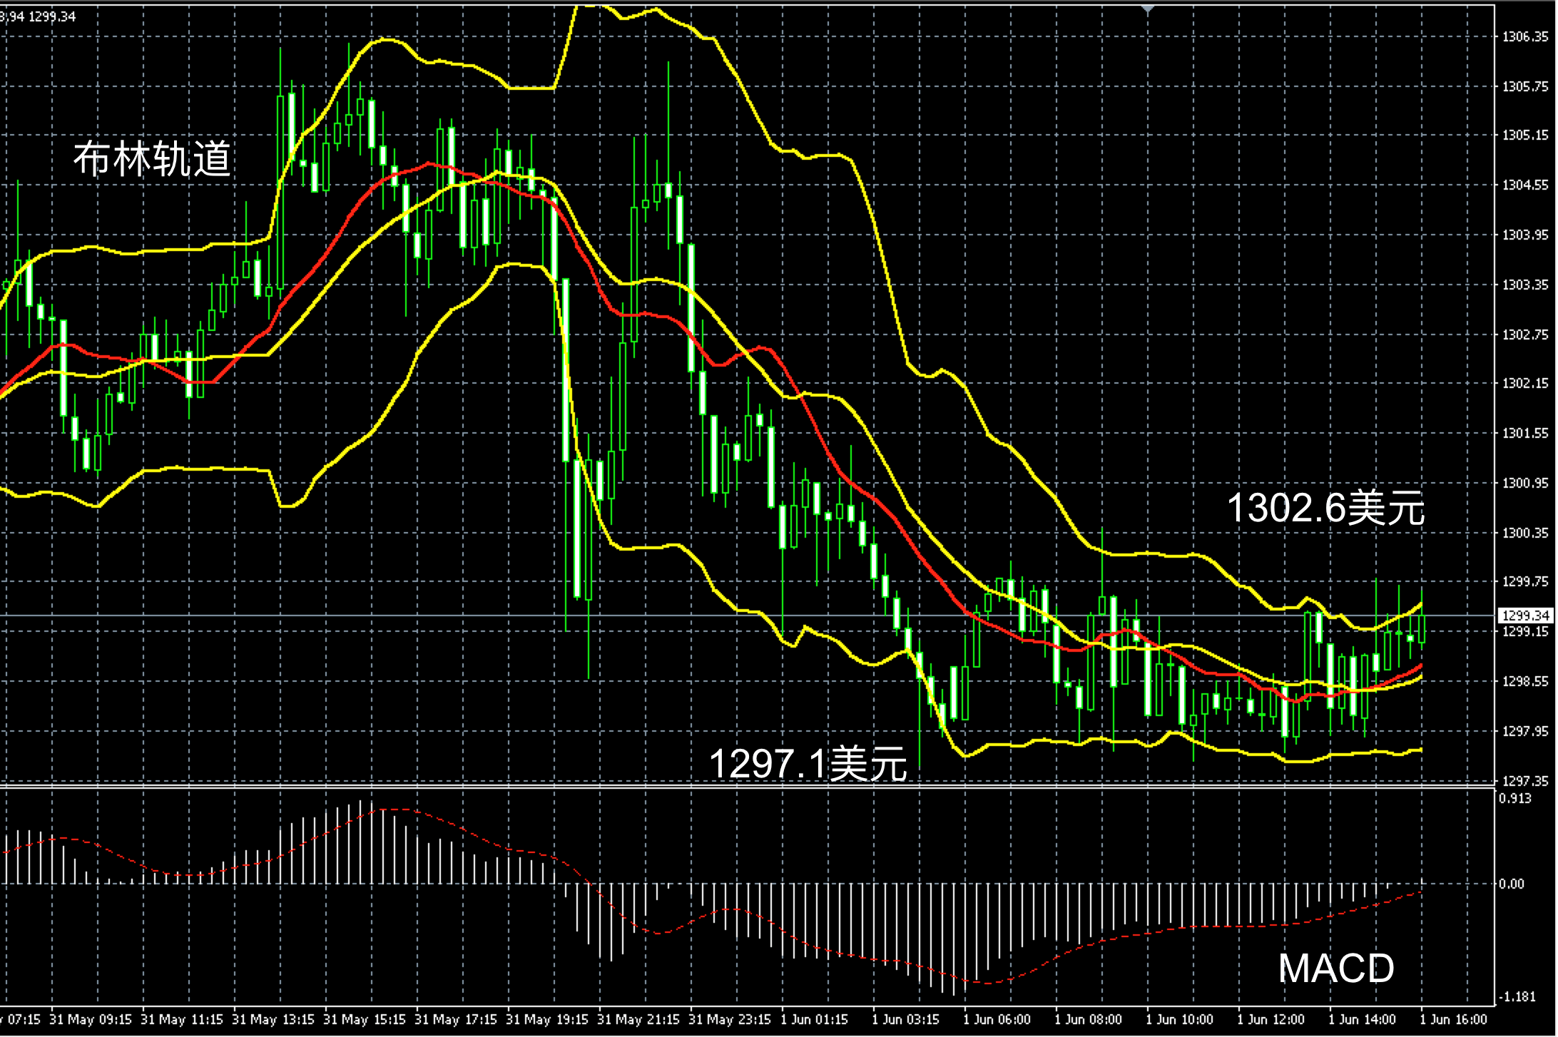Screen dimensions: 1558x1037
Task: Click the 1302.6美元 annotation label
Action: (x=1325, y=508)
